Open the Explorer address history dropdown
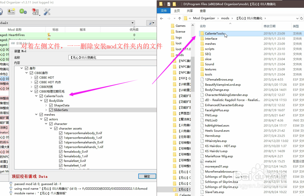The image size is (304, 196). (x=297, y=18)
